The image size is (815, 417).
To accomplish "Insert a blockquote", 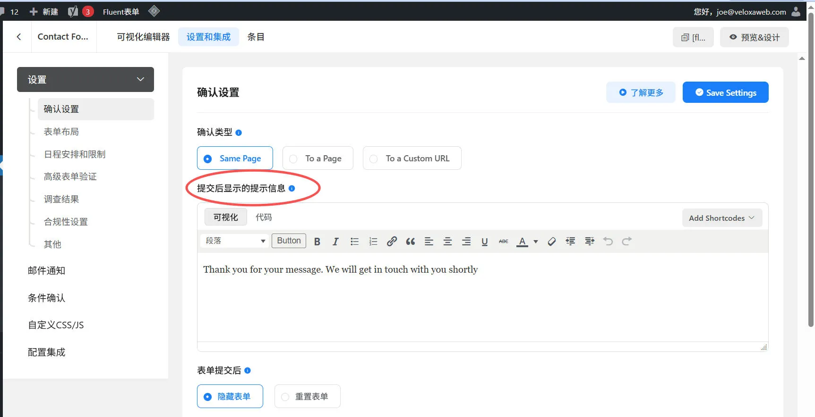I will 411,242.
